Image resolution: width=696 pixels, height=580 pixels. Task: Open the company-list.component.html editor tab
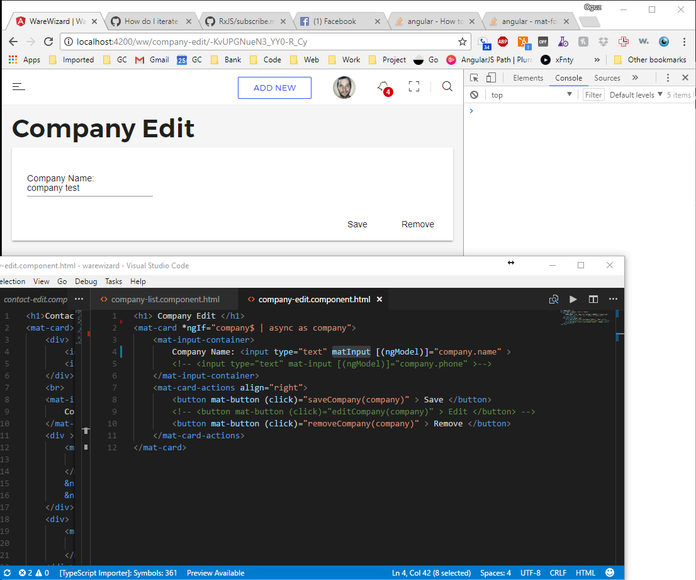pyautogui.click(x=165, y=299)
